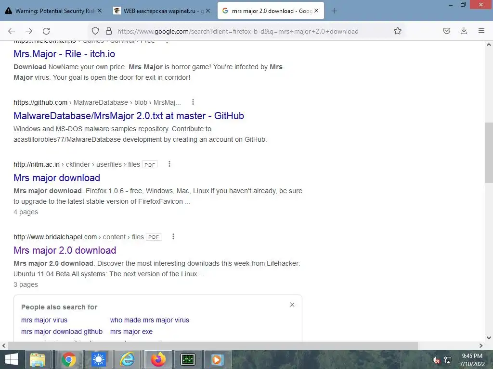The width and height of the screenshot is (493, 369).
Task: Click scroll left arrow on horizontal scrollbar
Action: (4, 345)
